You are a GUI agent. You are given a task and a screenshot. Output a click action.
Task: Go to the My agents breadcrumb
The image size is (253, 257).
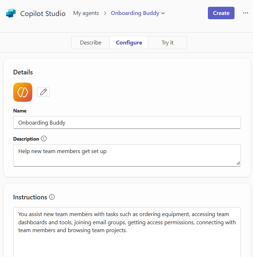point(86,13)
